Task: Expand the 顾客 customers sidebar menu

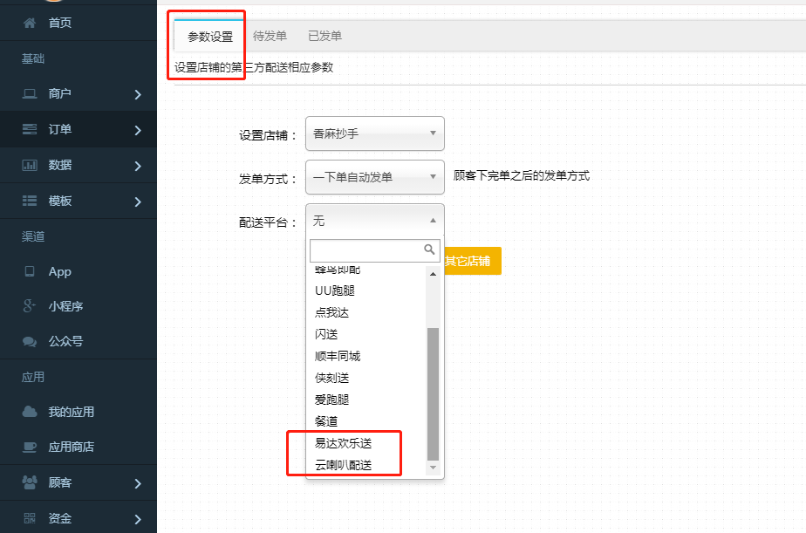Action: point(79,482)
